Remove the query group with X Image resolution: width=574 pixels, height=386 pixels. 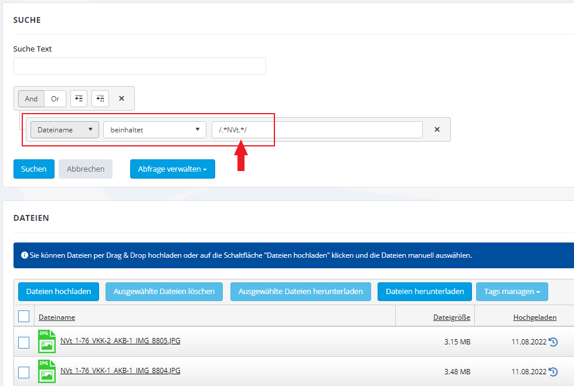click(x=121, y=98)
